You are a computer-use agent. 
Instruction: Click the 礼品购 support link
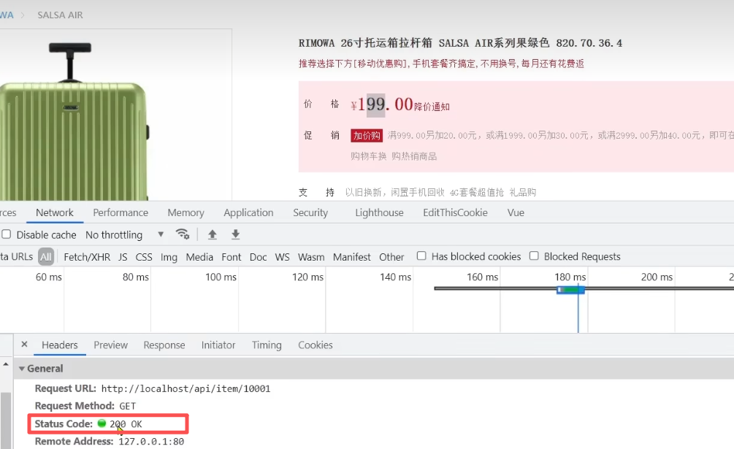tap(523, 192)
